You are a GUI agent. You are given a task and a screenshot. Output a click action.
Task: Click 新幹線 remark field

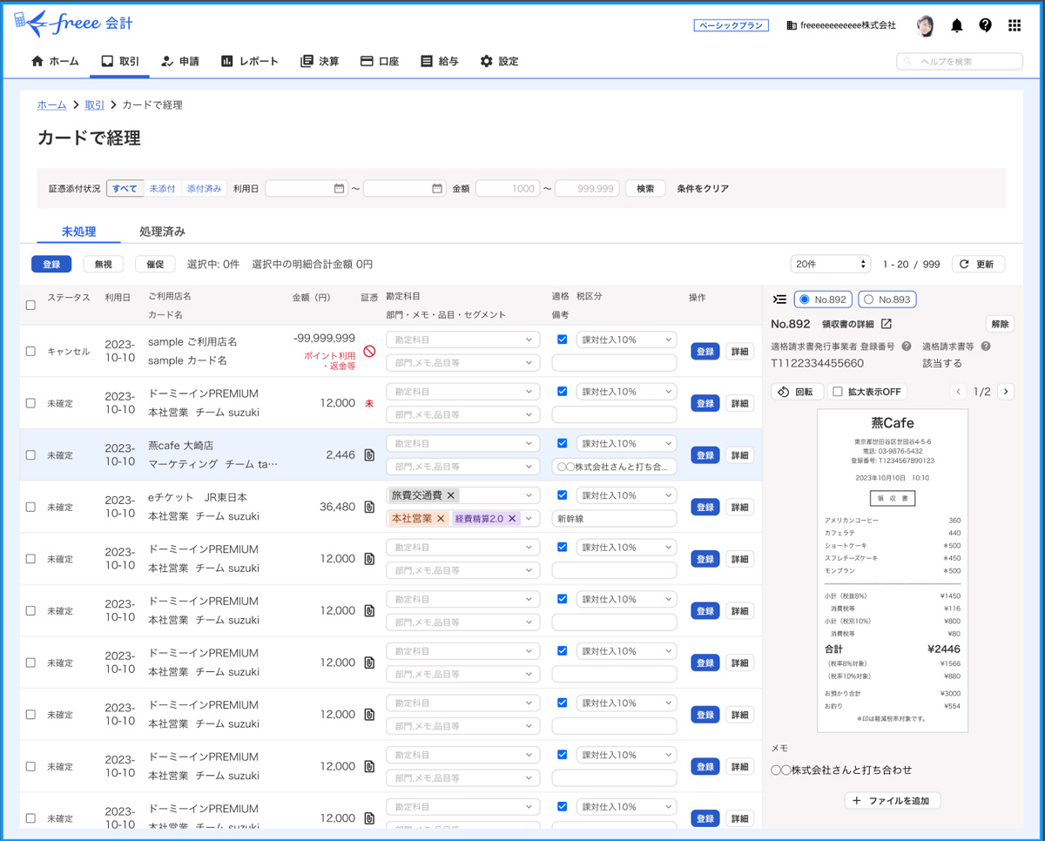(615, 518)
